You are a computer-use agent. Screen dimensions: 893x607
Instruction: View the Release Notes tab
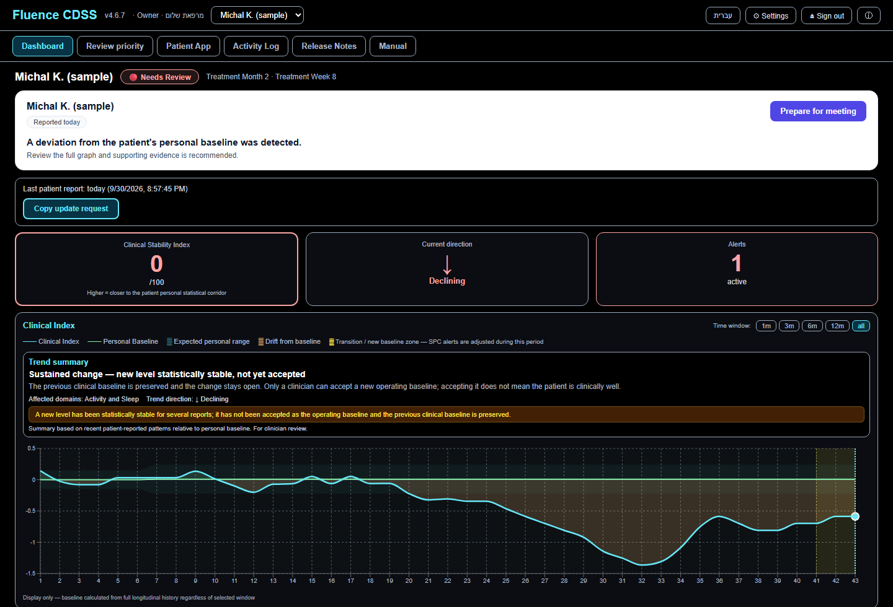[329, 46]
